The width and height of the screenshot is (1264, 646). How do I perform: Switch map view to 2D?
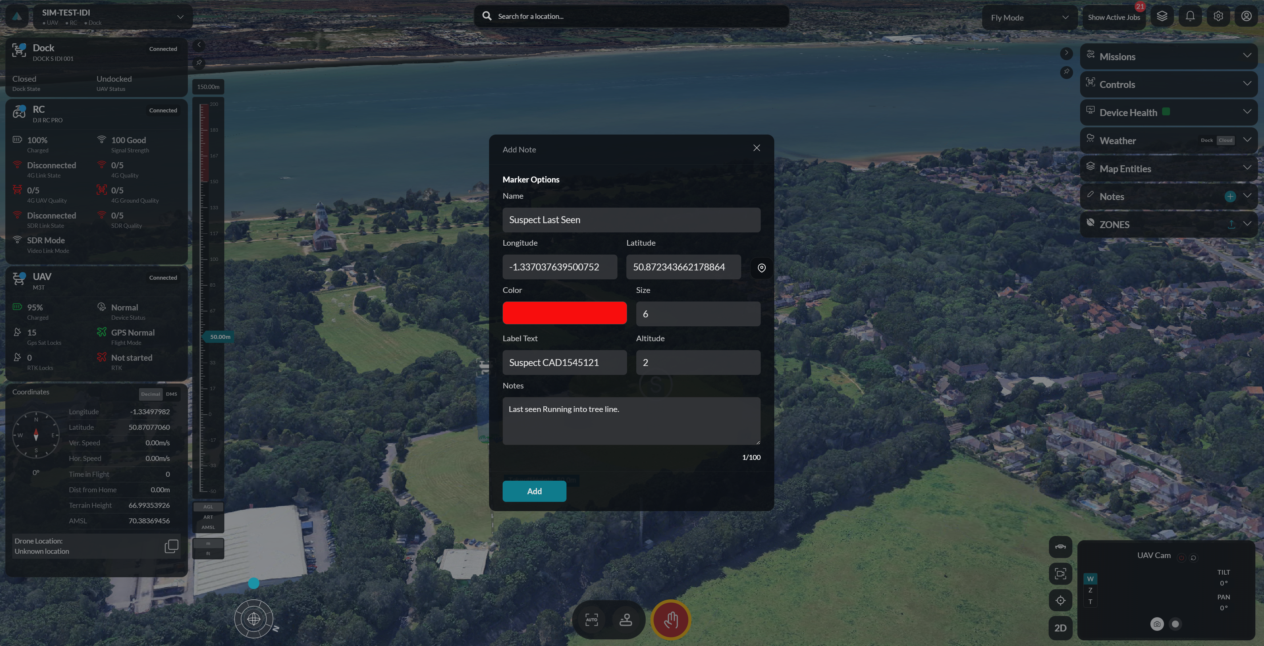pos(1060,628)
